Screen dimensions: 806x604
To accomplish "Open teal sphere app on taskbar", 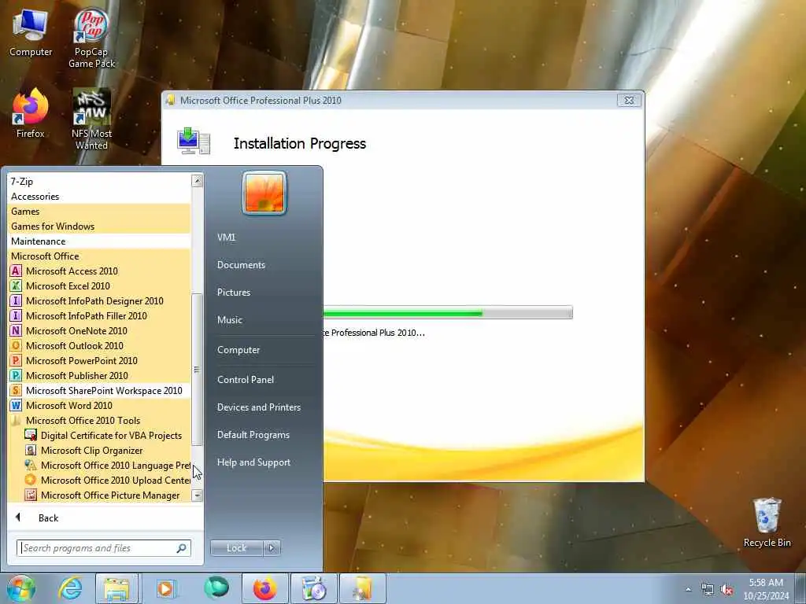I will [216, 587].
